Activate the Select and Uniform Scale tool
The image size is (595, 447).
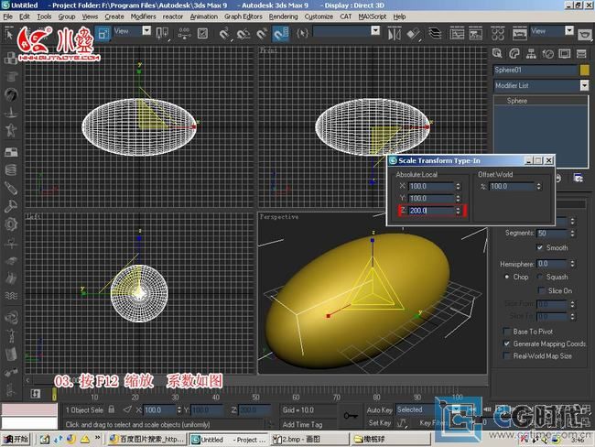pyautogui.click(x=103, y=34)
